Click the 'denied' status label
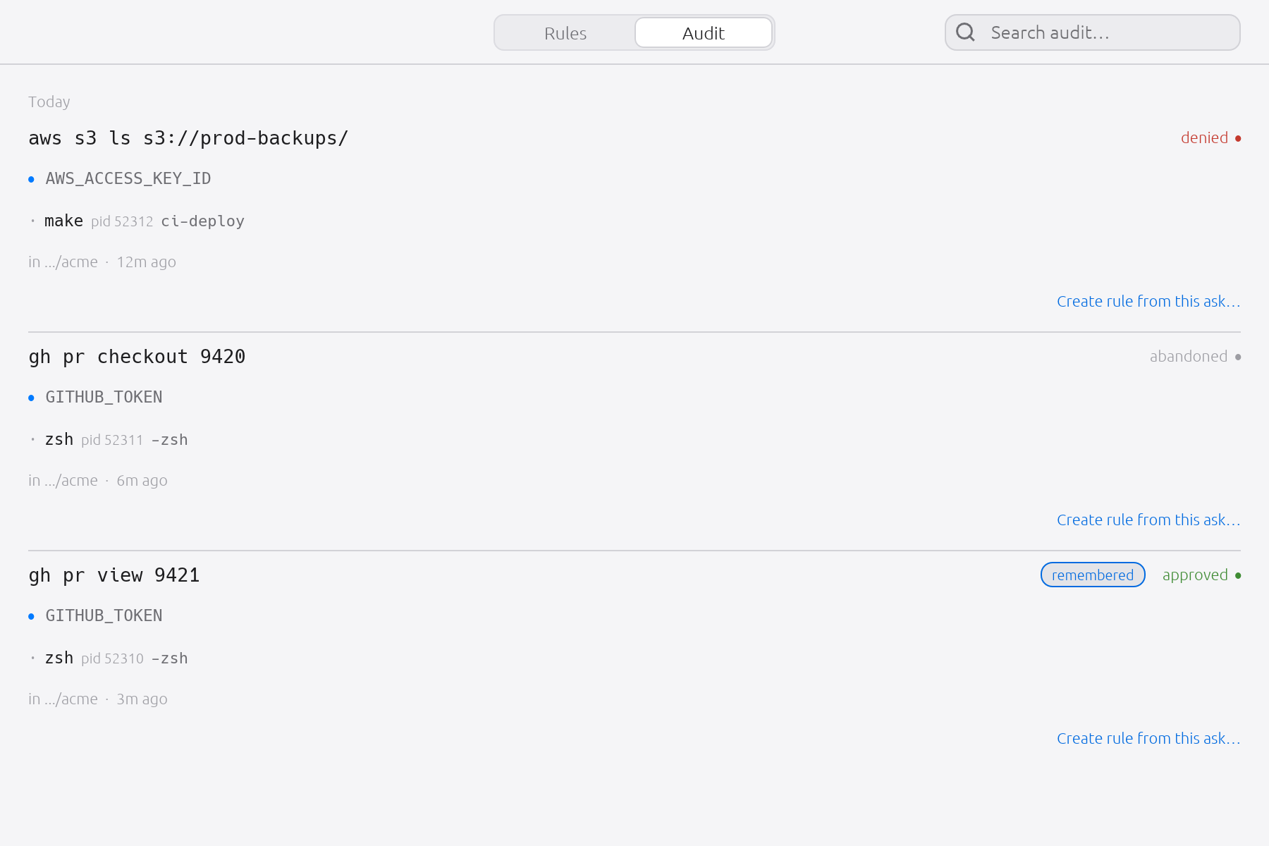The image size is (1269, 846). 1204,137
